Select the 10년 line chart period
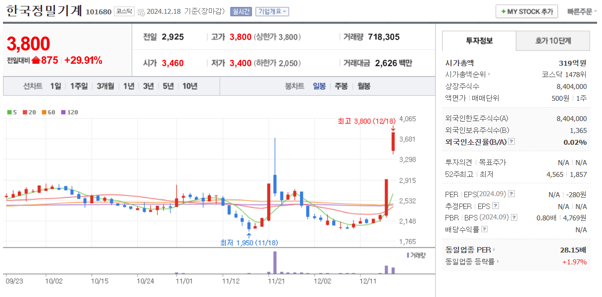Image resolution: width=602 pixels, height=297 pixels. click(190, 86)
